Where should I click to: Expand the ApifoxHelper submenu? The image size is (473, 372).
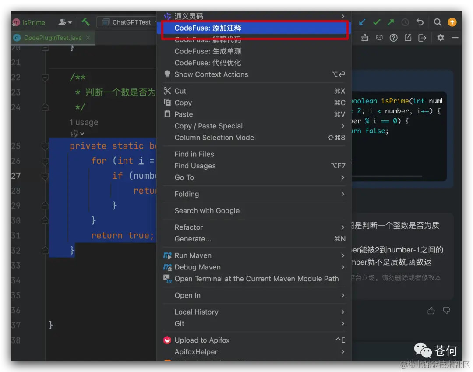pos(254,352)
